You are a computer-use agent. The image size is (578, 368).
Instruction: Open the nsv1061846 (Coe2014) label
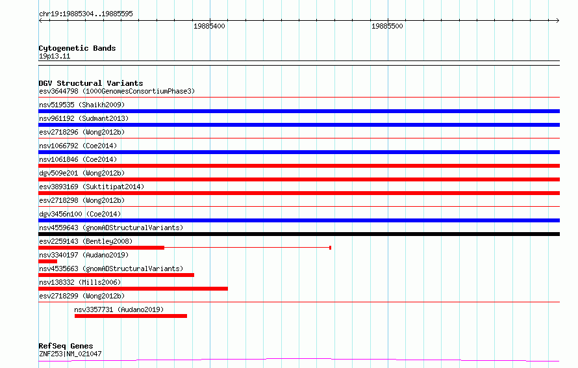point(78,159)
